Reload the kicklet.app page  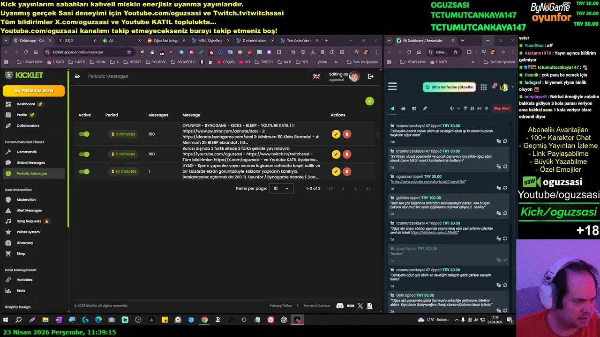point(26,52)
